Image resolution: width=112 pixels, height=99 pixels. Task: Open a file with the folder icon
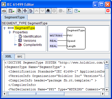4,11
